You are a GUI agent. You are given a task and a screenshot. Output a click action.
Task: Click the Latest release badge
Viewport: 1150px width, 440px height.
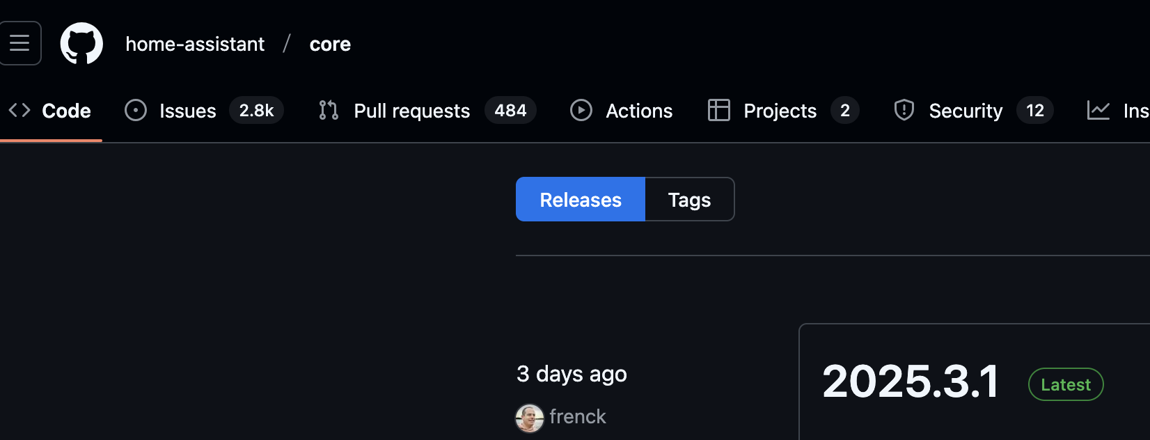[x=1066, y=384]
